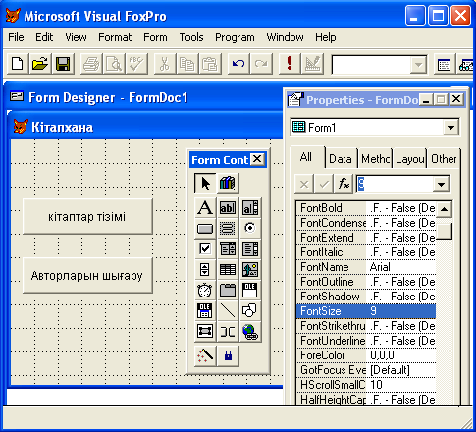Toggle the Button Lock padlock icon
The height and width of the screenshot is (432, 476).
point(228,355)
